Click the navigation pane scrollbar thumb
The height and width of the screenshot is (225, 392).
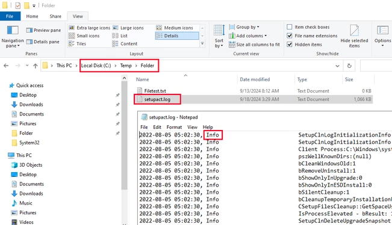pos(124,135)
